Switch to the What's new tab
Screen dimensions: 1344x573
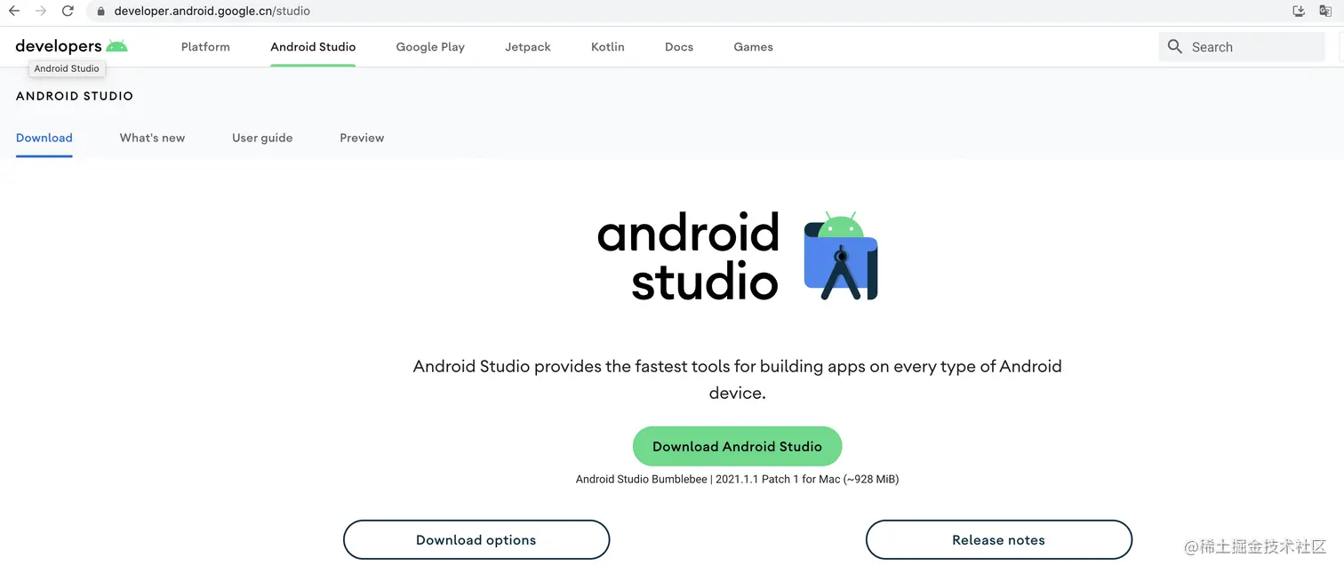coord(152,138)
